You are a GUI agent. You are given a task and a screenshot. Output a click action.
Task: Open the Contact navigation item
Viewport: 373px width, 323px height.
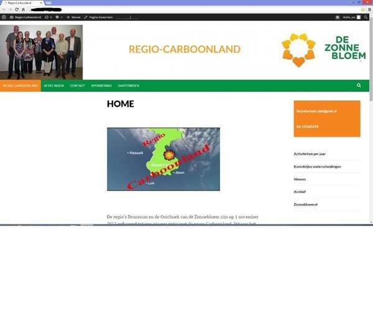(x=77, y=86)
